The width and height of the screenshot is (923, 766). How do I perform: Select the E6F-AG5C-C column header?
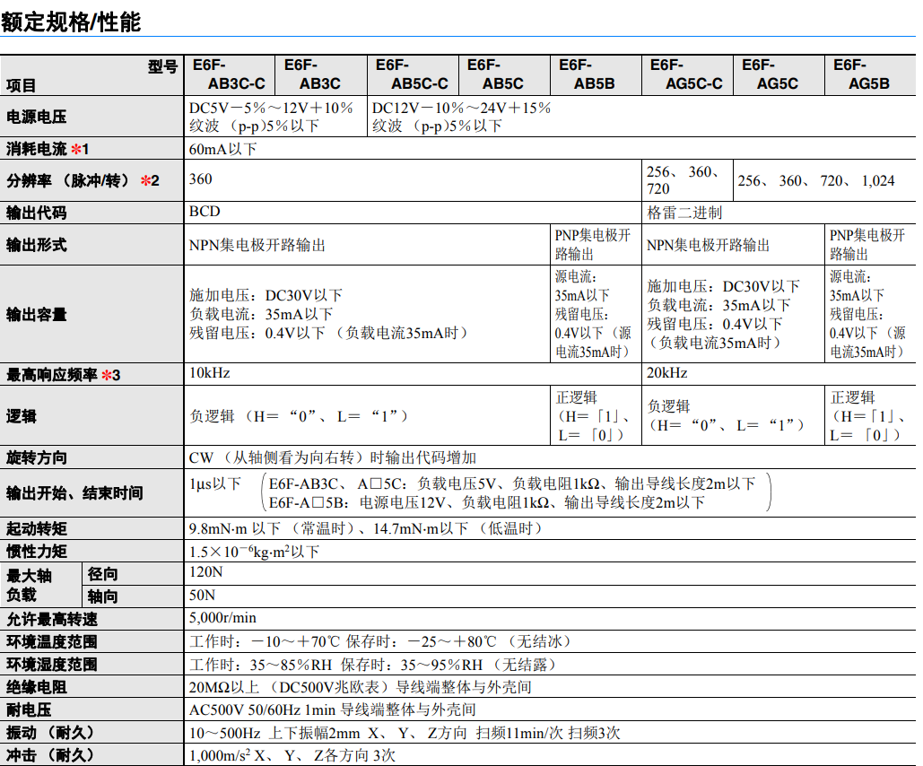point(686,74)
